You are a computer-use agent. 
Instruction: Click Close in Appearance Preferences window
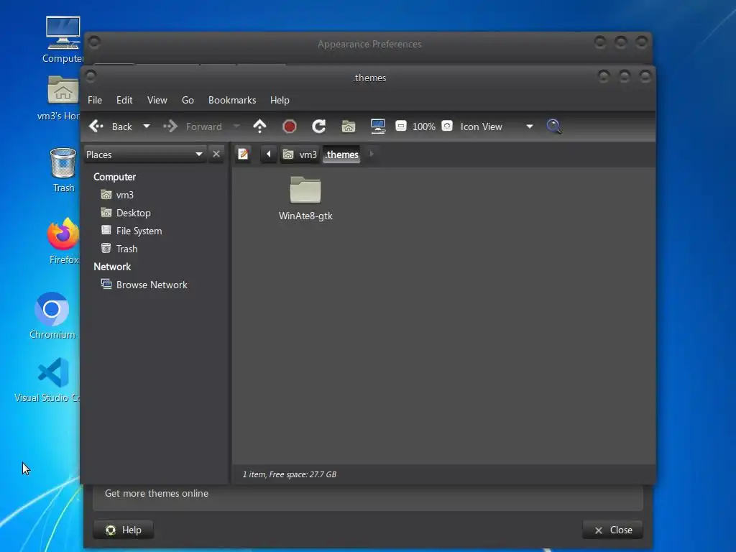coord(612,530)
